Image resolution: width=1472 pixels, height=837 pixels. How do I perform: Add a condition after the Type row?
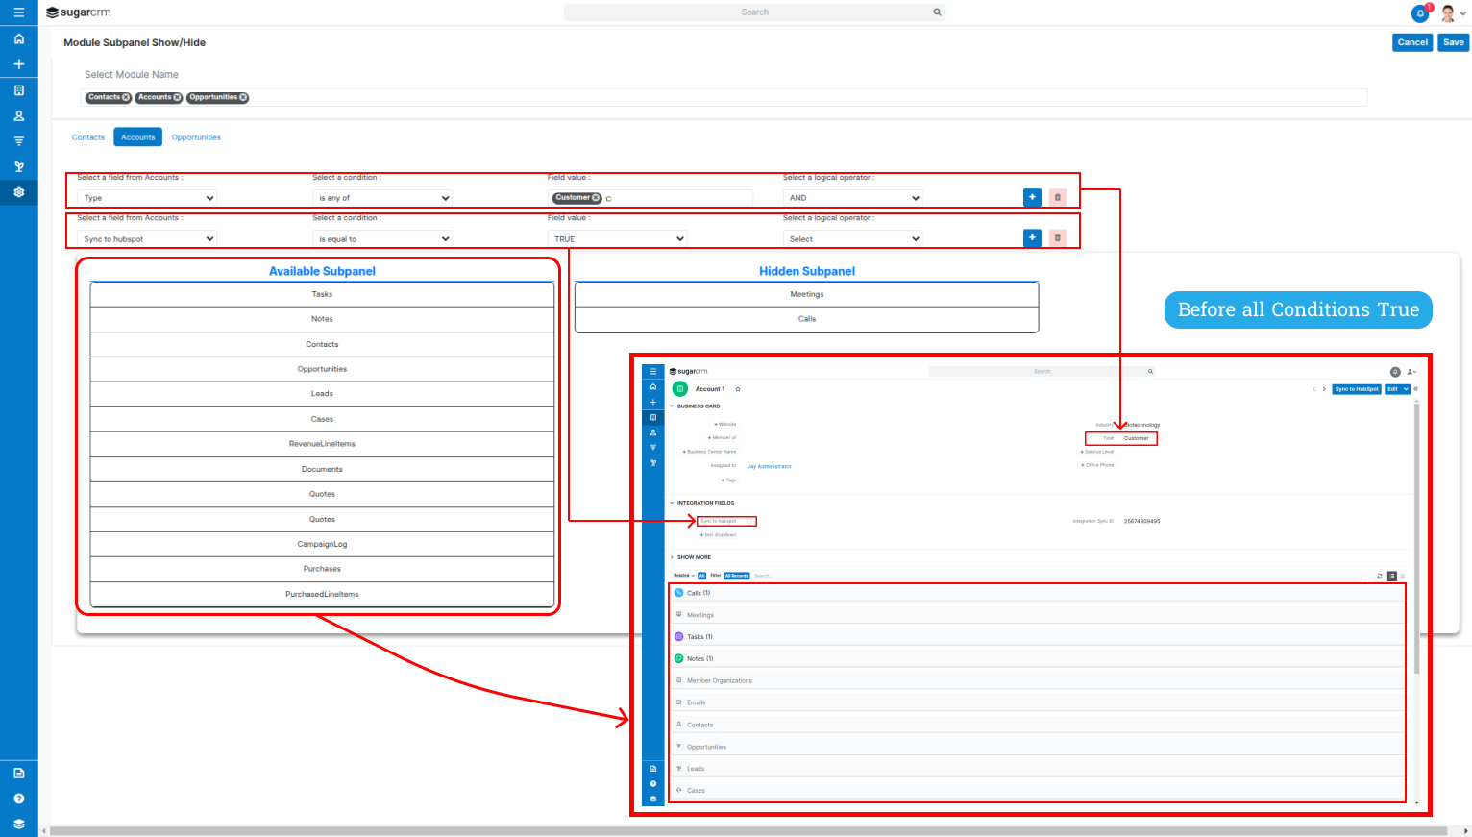tap(1032, 197)
